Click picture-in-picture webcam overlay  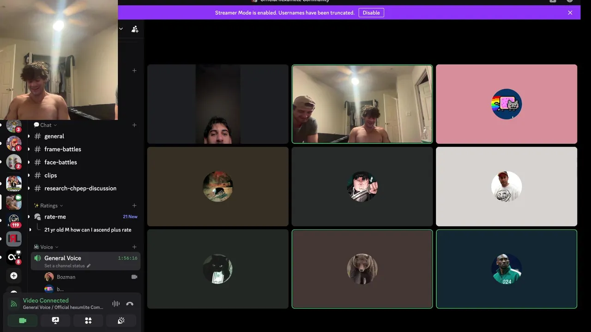(x=59, y=60)
